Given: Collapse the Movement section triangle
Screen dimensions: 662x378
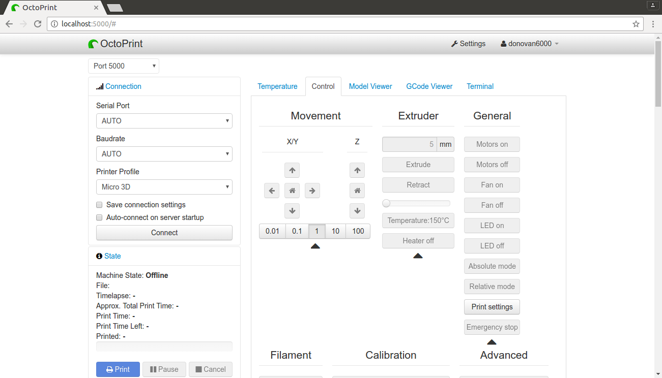Looking at the screenshot, I should tap(315, 246).
